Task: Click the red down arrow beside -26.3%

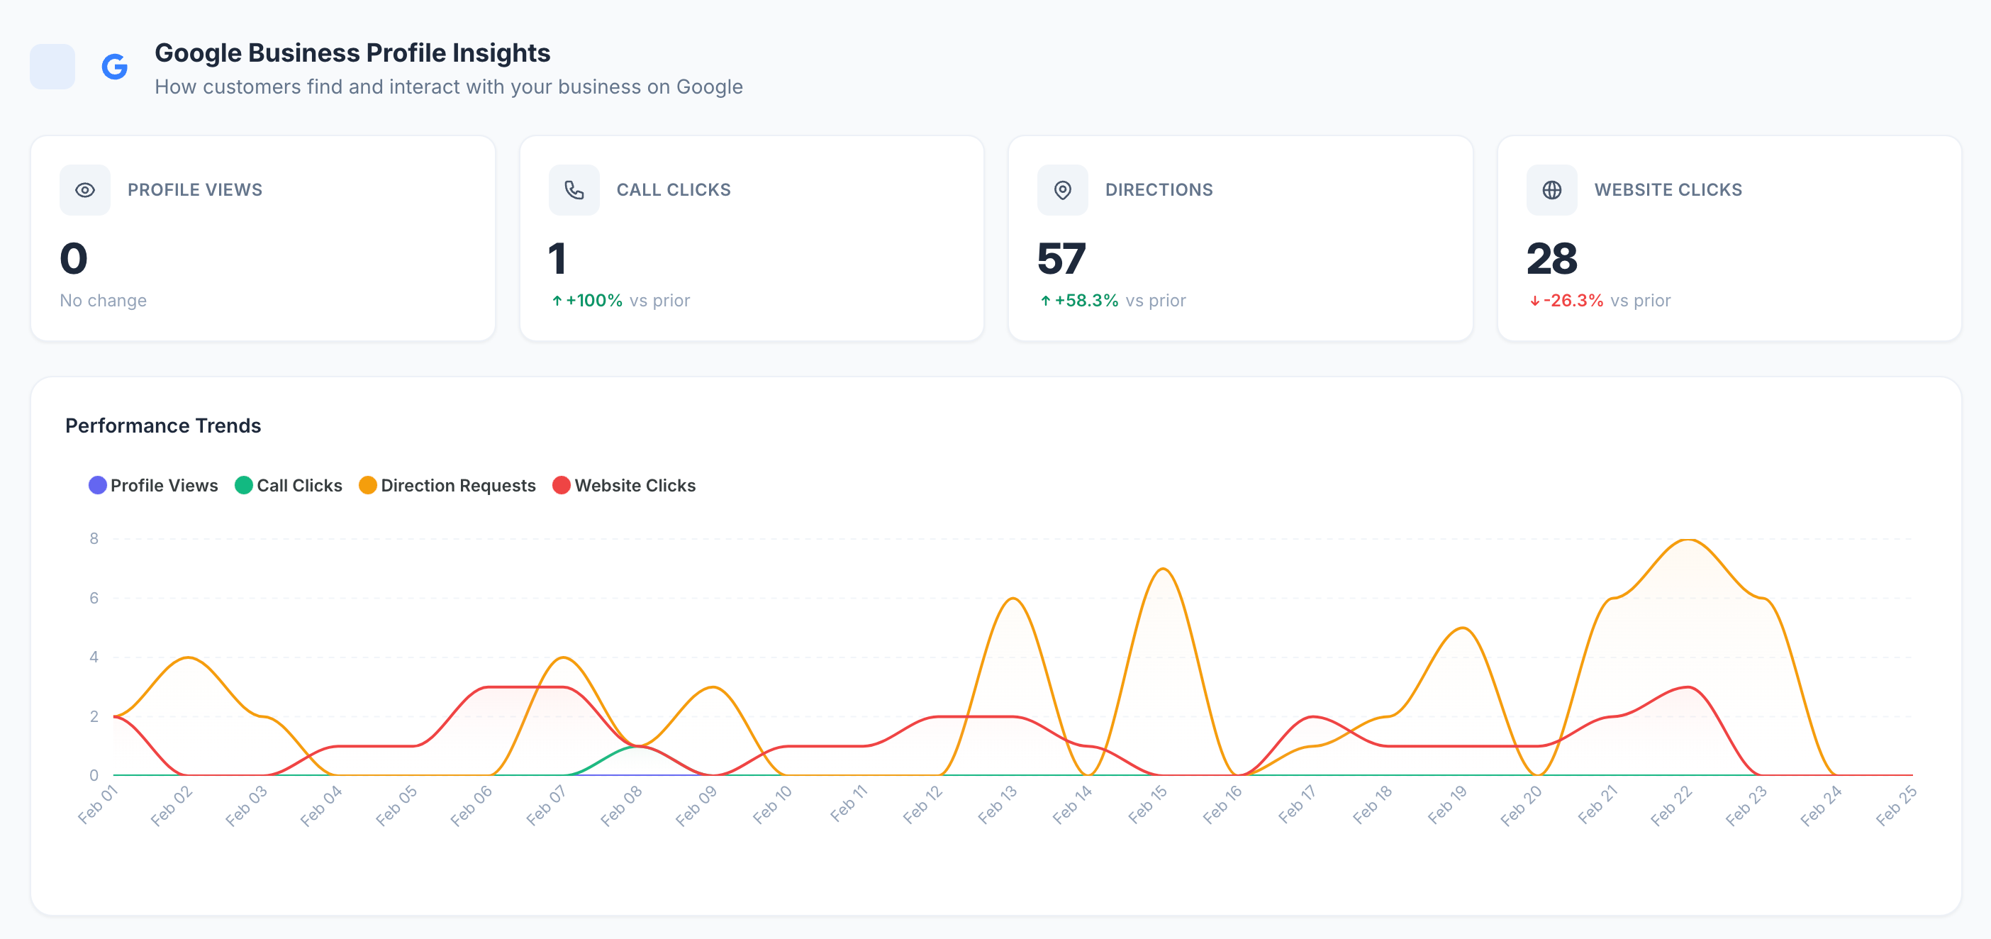Action: (x=1534, y=301)
